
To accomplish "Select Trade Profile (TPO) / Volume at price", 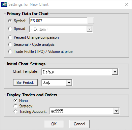I will click(x=10, y=52).
